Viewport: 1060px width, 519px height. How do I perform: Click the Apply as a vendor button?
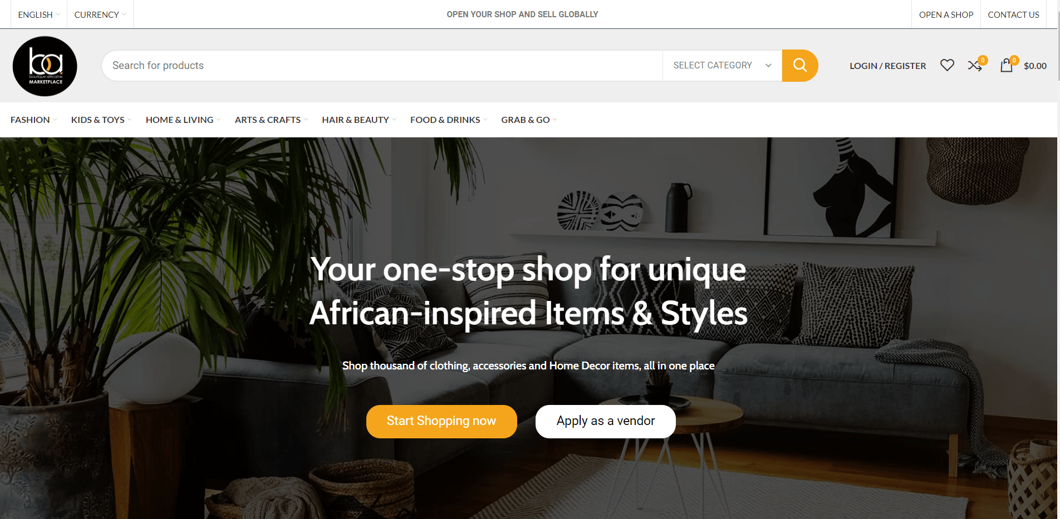[606, 421]
